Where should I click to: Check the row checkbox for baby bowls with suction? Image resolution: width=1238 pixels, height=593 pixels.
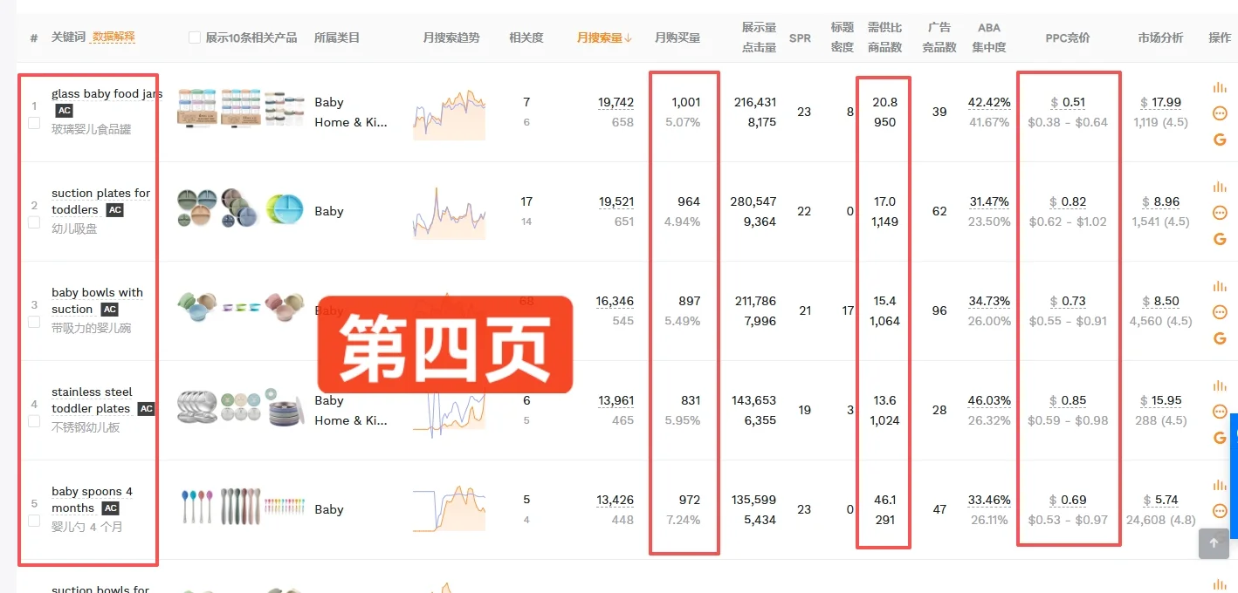(33, 323)
